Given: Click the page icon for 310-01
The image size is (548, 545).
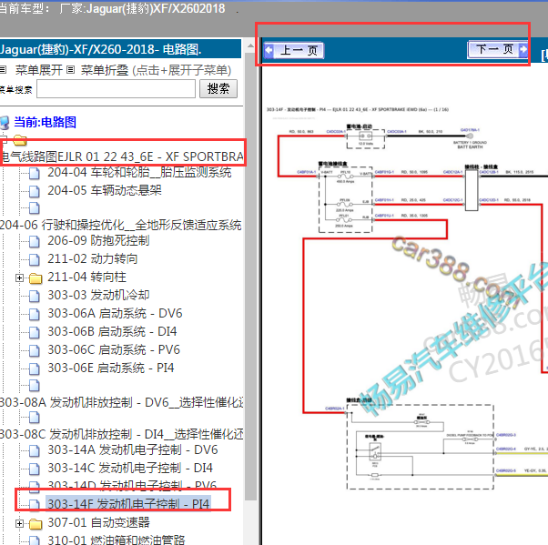Looking at the screenshot, I should [35, 540].
